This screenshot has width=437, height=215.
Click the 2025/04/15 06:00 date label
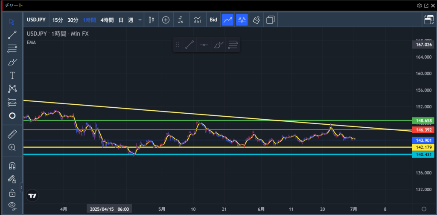click(x=109, y=209)
